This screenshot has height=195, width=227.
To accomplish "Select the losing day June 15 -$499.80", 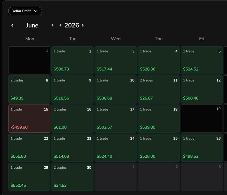I will point(29,119).
